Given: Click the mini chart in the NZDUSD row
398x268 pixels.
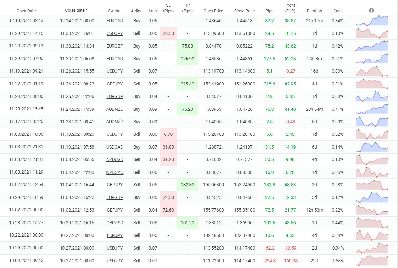Looking at the screenshot, I should coord(372,159).
